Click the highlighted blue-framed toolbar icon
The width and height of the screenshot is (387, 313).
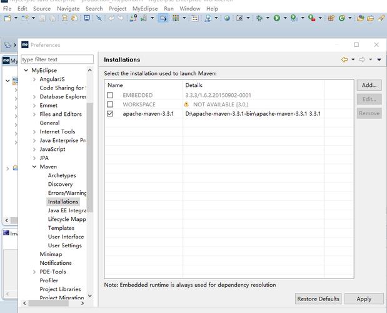point(163,18)
